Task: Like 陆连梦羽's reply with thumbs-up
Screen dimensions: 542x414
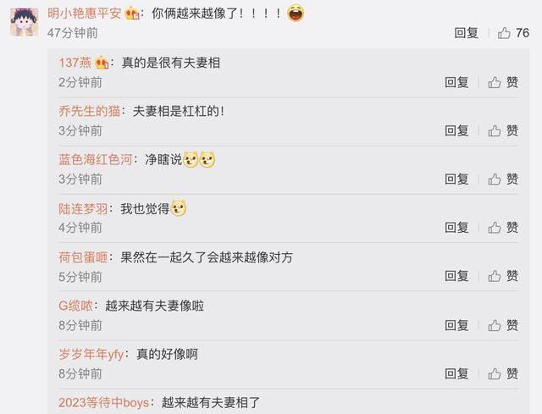Action: tap(495, 228)
